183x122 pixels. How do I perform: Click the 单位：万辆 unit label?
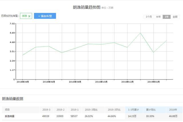tap(107, 8)
